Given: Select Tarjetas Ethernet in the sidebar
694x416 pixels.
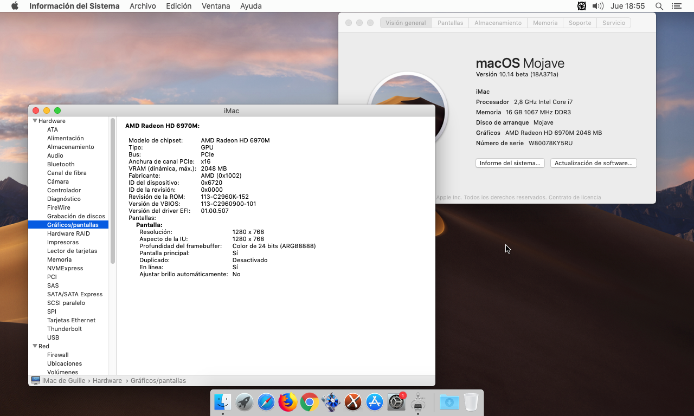Looking at the screenshot, I should point(71,320).
